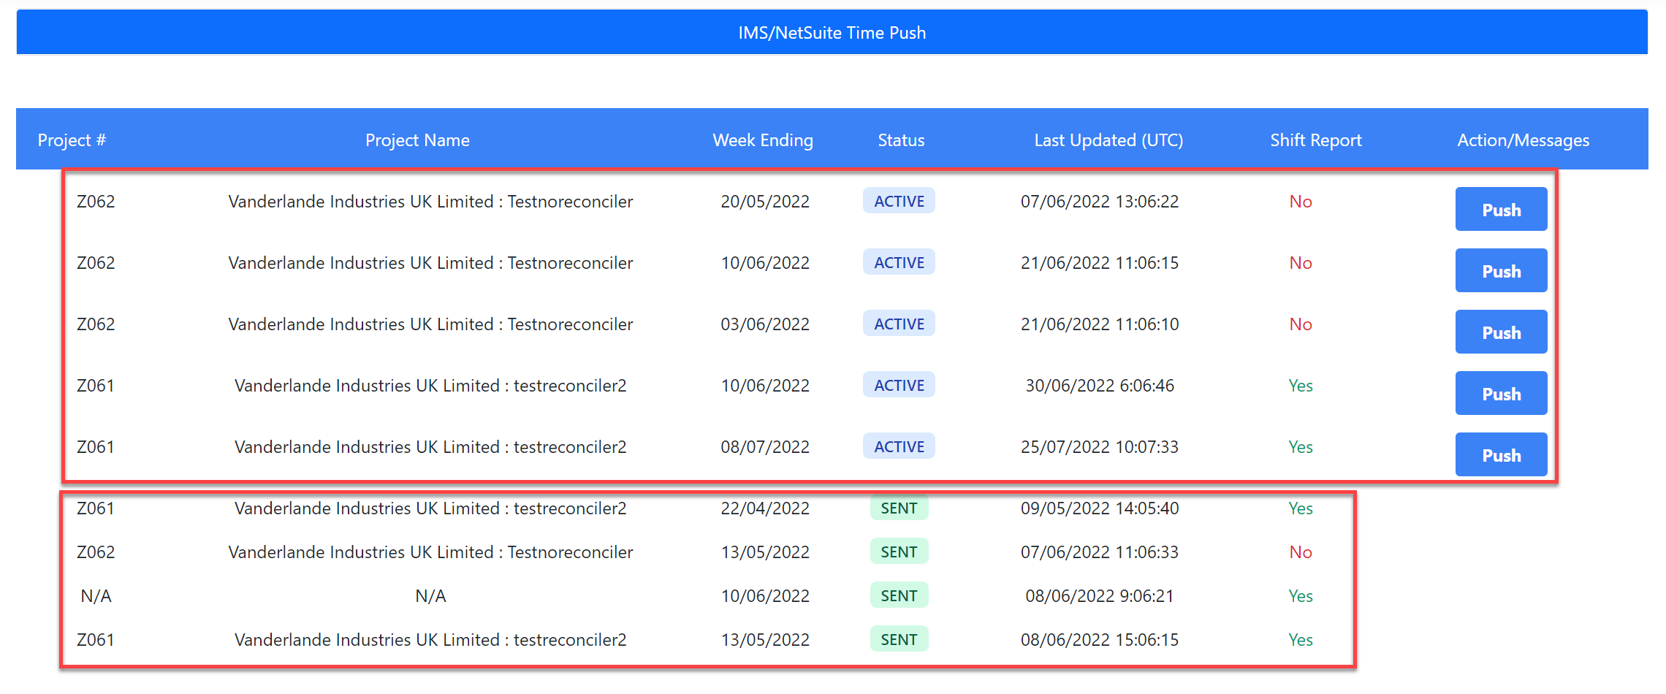1666x694 pixels.
Task: Click the Shift Report Yes updated 30/06/2022 6:06:46
Action: (x=1301, y=386)
